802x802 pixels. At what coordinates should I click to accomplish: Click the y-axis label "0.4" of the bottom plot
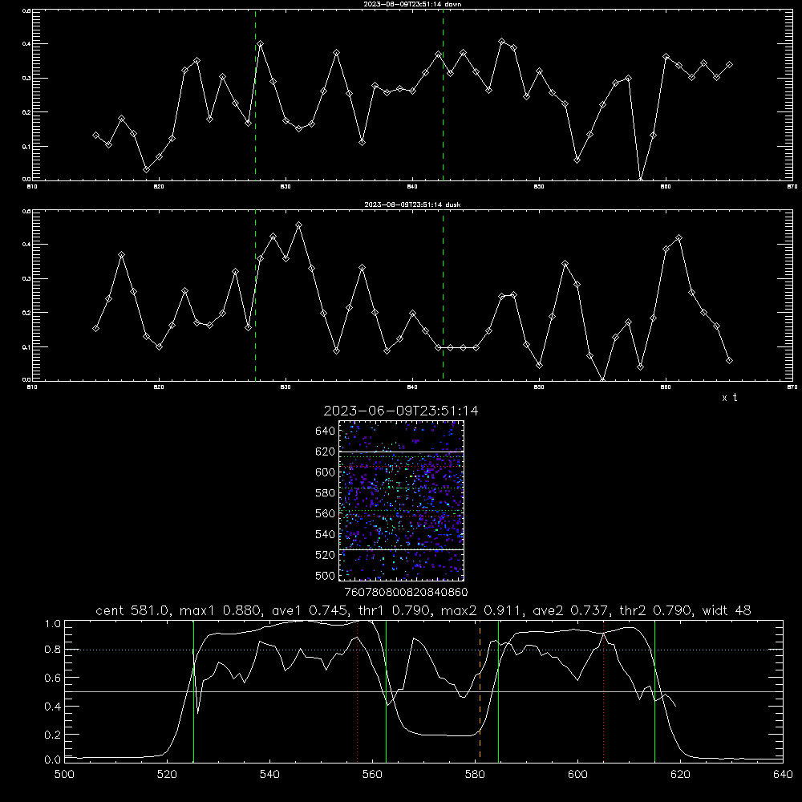53,707
